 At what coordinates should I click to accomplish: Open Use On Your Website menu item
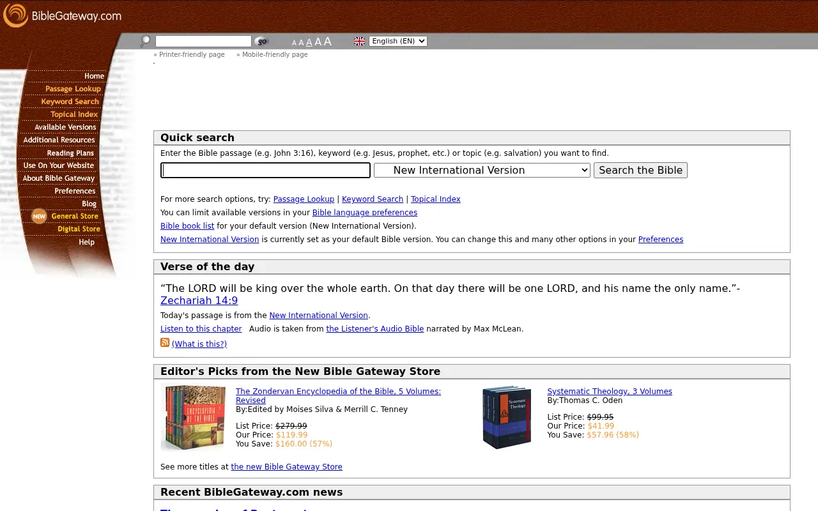59,165
